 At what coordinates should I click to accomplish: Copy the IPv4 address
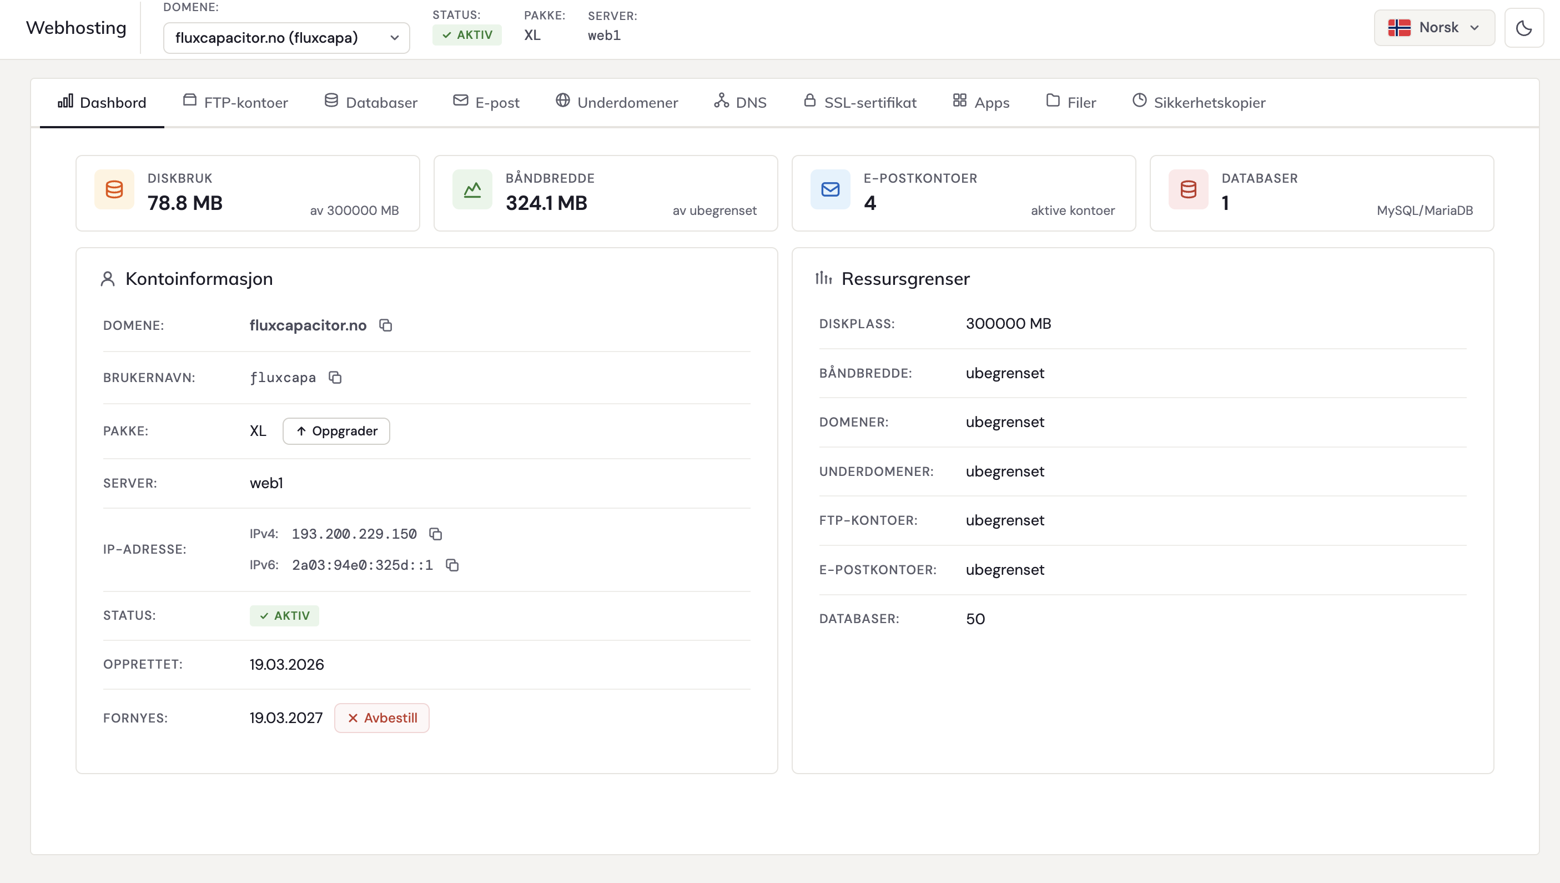(x=435, y=534)
